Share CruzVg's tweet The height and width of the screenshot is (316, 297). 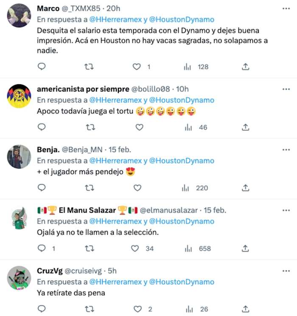(245, 309)
